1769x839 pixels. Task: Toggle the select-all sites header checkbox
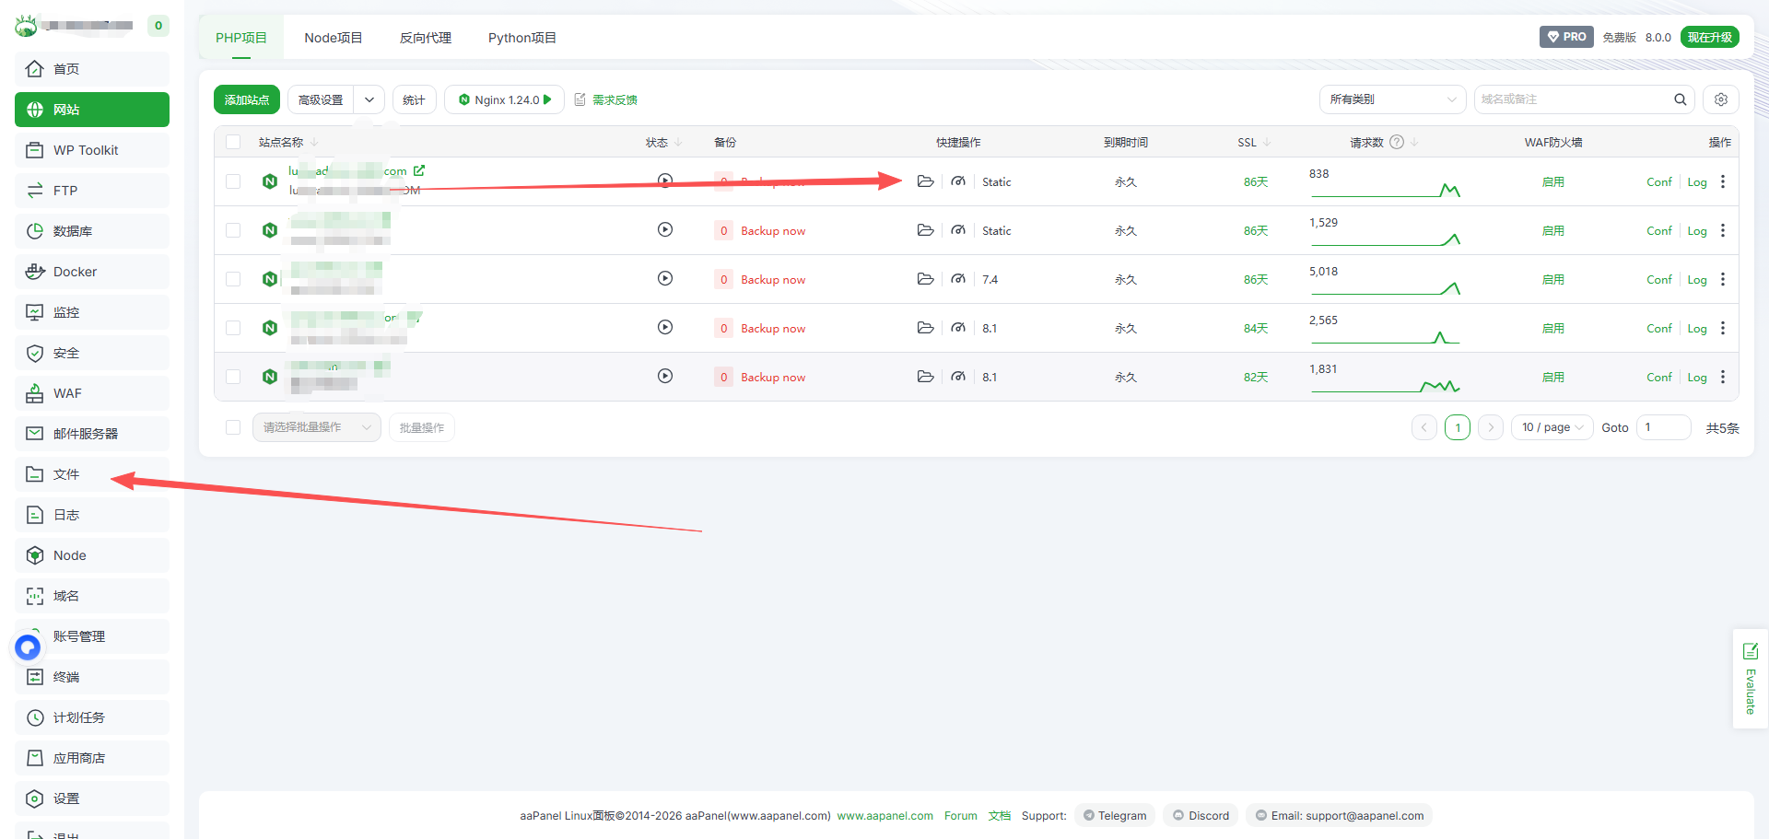[233, 142]
